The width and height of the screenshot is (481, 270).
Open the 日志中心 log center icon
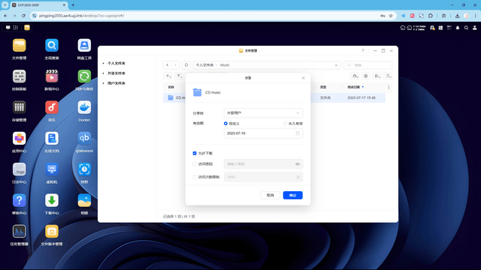[x=19, y=169]
